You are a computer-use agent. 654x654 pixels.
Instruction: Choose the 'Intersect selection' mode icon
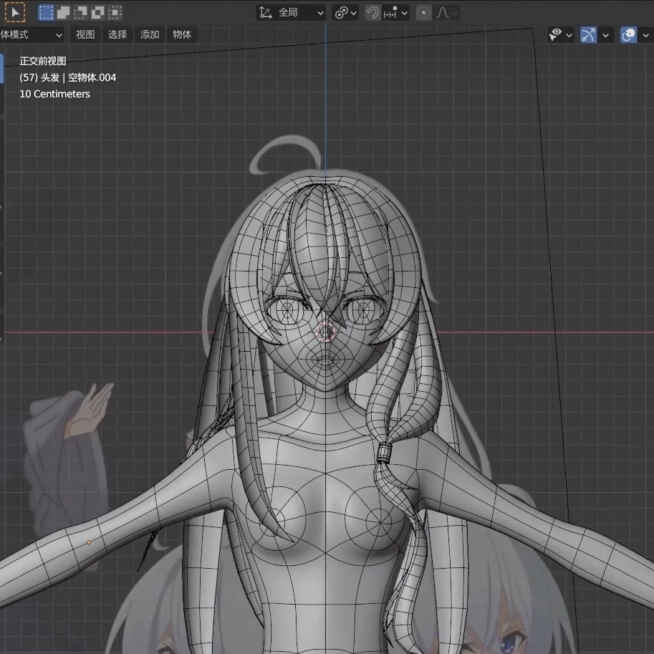pyautogui.click(x=115, y=12)
